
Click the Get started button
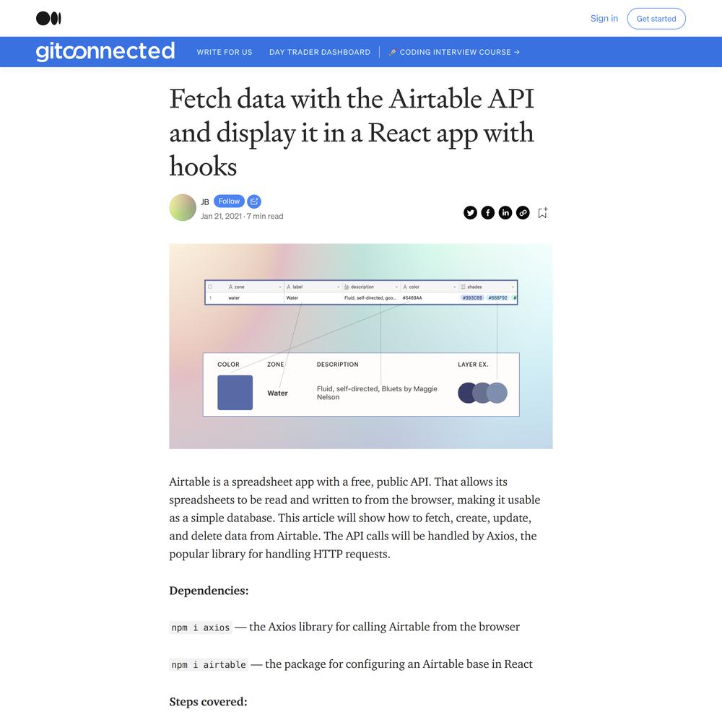pyautogui.click(x=656, y=19)
